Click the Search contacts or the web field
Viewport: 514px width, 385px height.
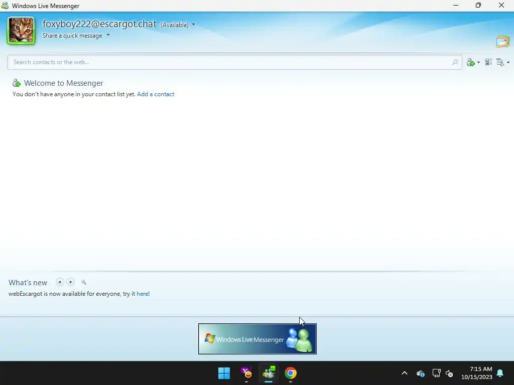coord(234,62)
